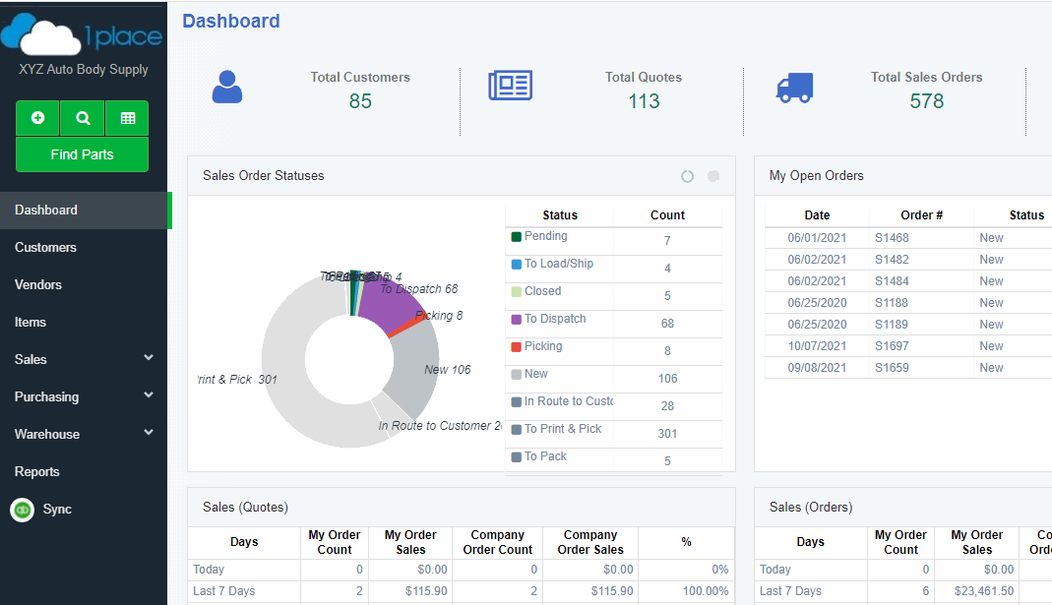Click the QuickBooks Sync icon
The height and width of the screenshot is (605, 1052).
pyautogui.click(x=22, y=510)
